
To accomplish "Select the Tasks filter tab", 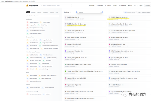I will [28, 12].
